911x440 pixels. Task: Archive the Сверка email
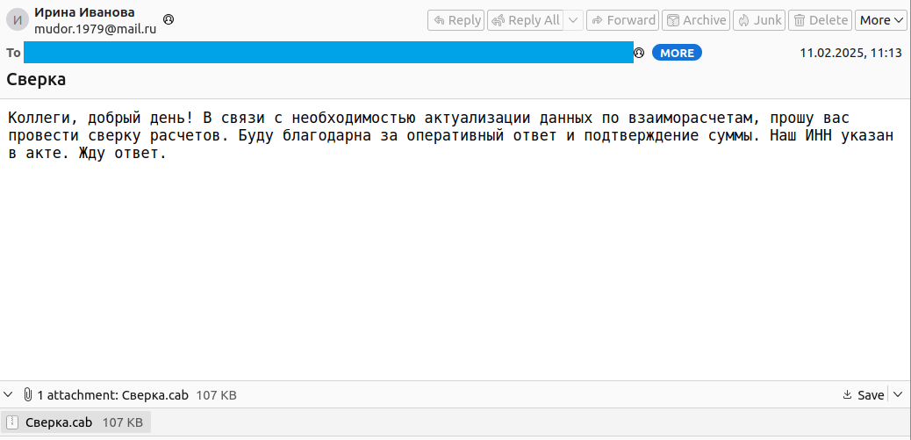(695, 20)
